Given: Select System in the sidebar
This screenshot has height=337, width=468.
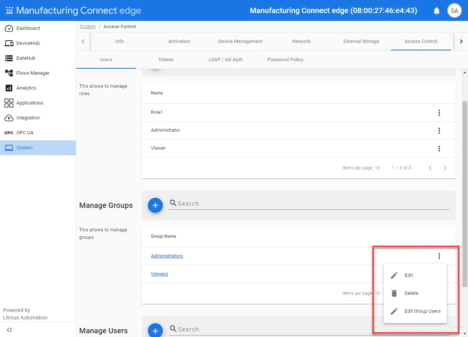Looking at the screenshot, I should pos(38,148).
